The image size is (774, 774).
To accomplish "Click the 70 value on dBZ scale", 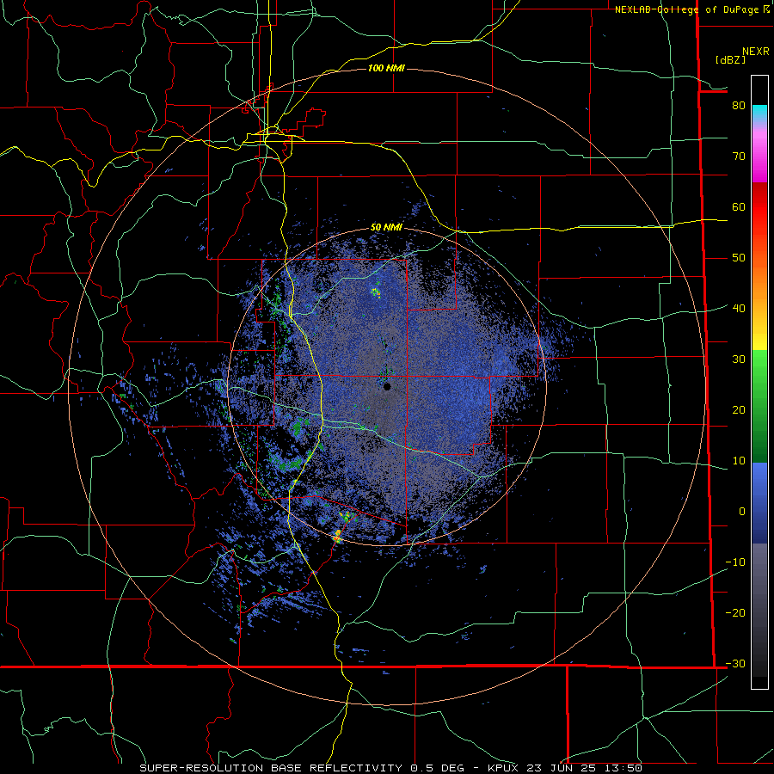I will pyautogui.click(x=739, y=157).
